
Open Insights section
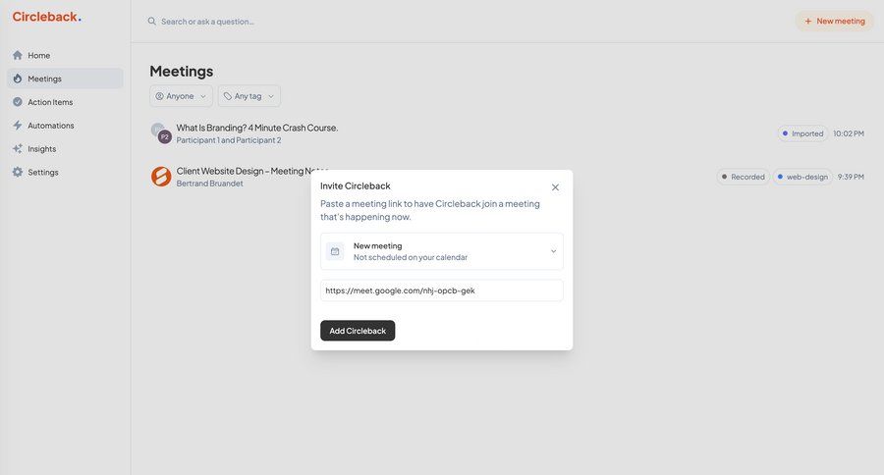click(65, 149)
